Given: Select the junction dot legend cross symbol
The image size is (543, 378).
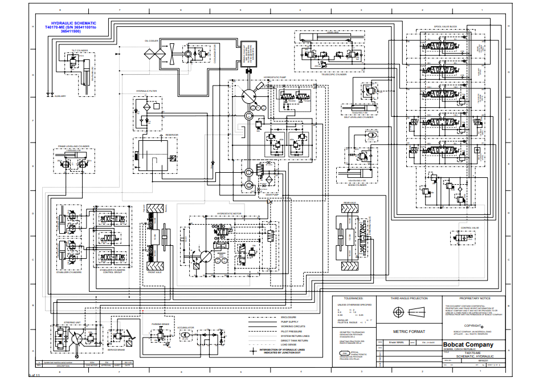Looking at the screenshot, I should tap(254, 351).
